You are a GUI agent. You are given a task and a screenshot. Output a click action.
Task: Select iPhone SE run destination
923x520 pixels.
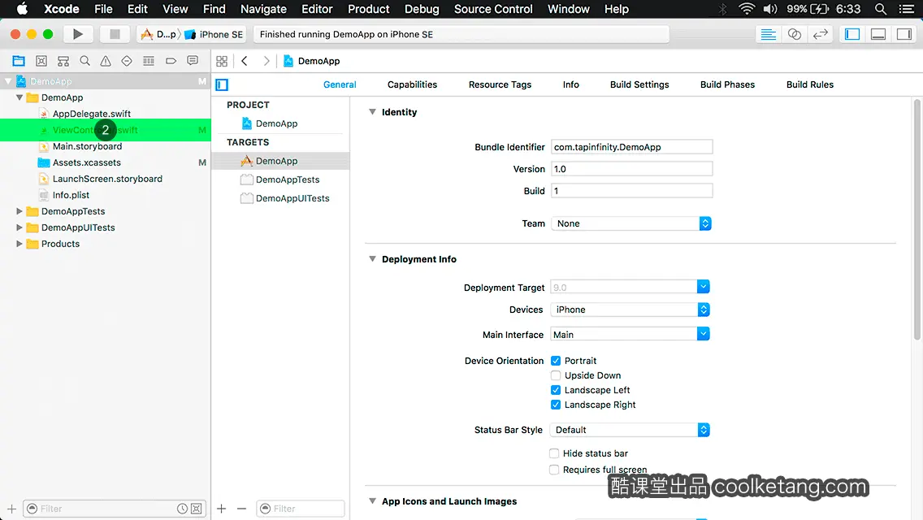pyautogui.click(x=214, y=34)
